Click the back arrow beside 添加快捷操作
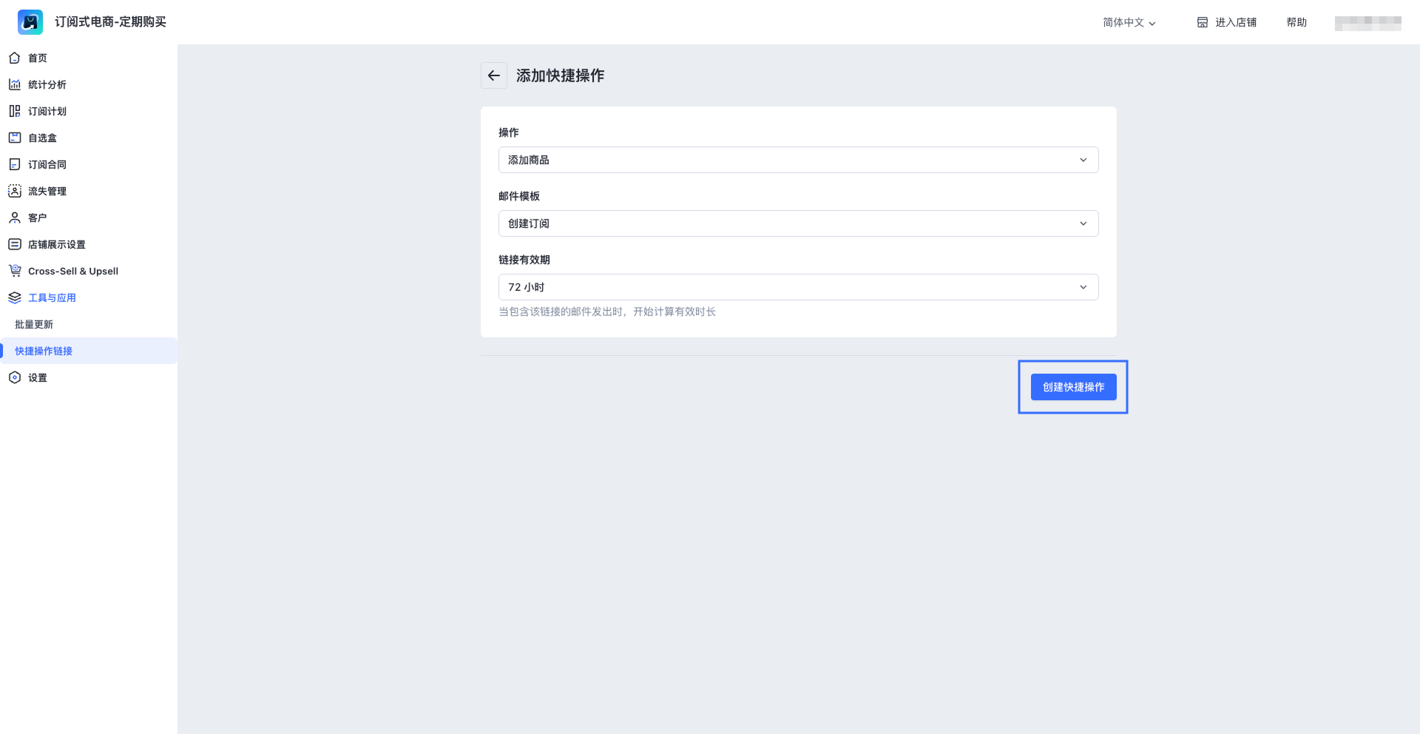Image resolution: width=1420 pixels, height=734 pixels. (494, 75)
